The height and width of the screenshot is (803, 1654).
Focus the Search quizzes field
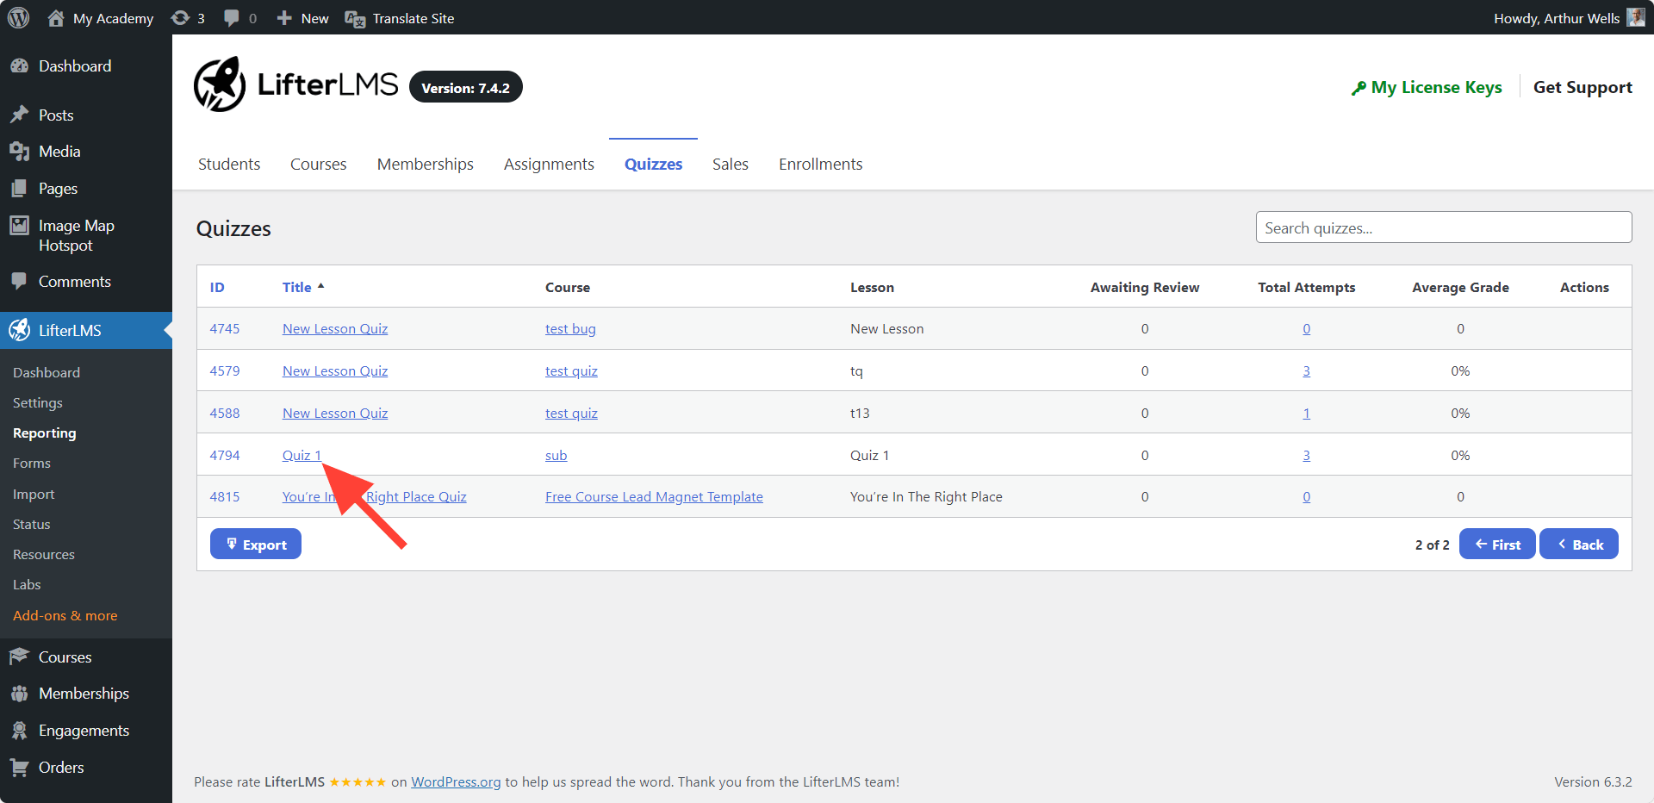coord(1444,227)
